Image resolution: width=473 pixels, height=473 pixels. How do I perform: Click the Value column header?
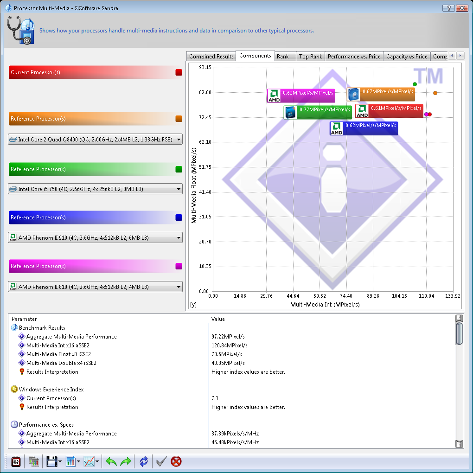point(218,319)
